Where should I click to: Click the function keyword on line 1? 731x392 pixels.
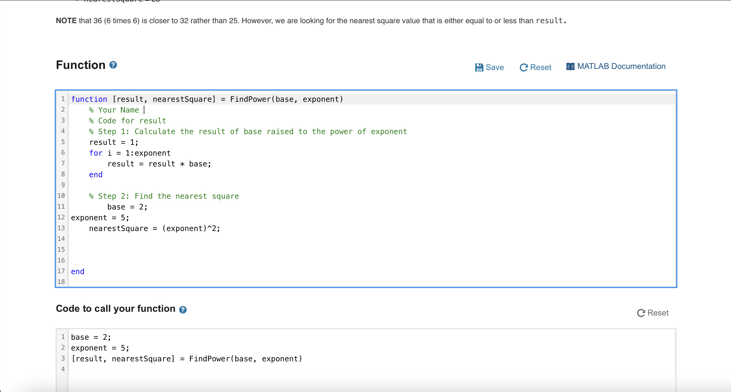(89, 99)
